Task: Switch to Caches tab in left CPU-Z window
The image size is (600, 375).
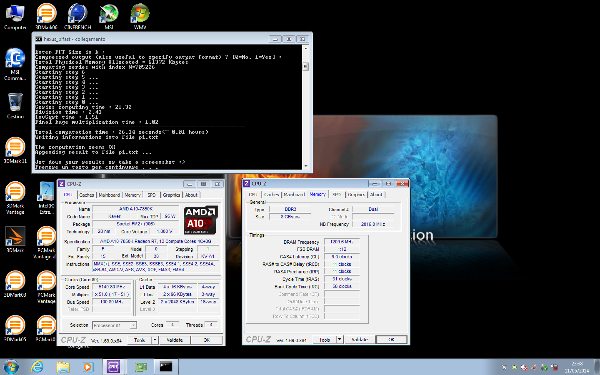Action: 87,195
